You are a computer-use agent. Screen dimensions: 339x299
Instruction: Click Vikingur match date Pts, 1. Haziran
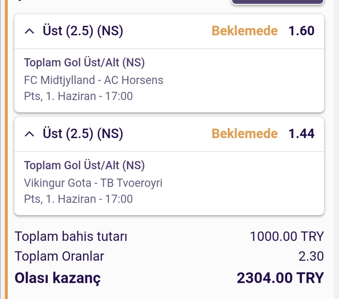click(x=78, y=199)
